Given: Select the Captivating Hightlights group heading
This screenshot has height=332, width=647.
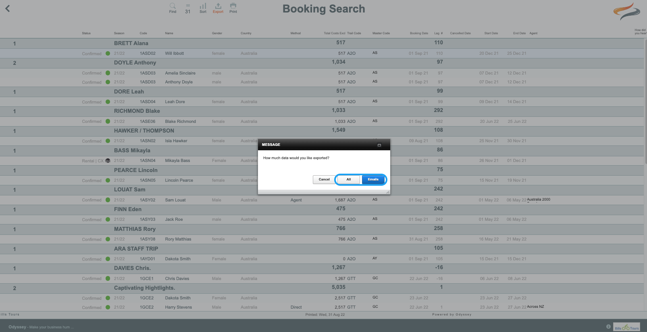Looking at the screenshot, I should 144,288.
